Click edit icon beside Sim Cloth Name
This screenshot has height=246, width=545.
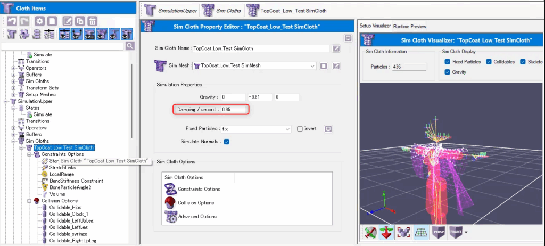click(x=336, y=48)
